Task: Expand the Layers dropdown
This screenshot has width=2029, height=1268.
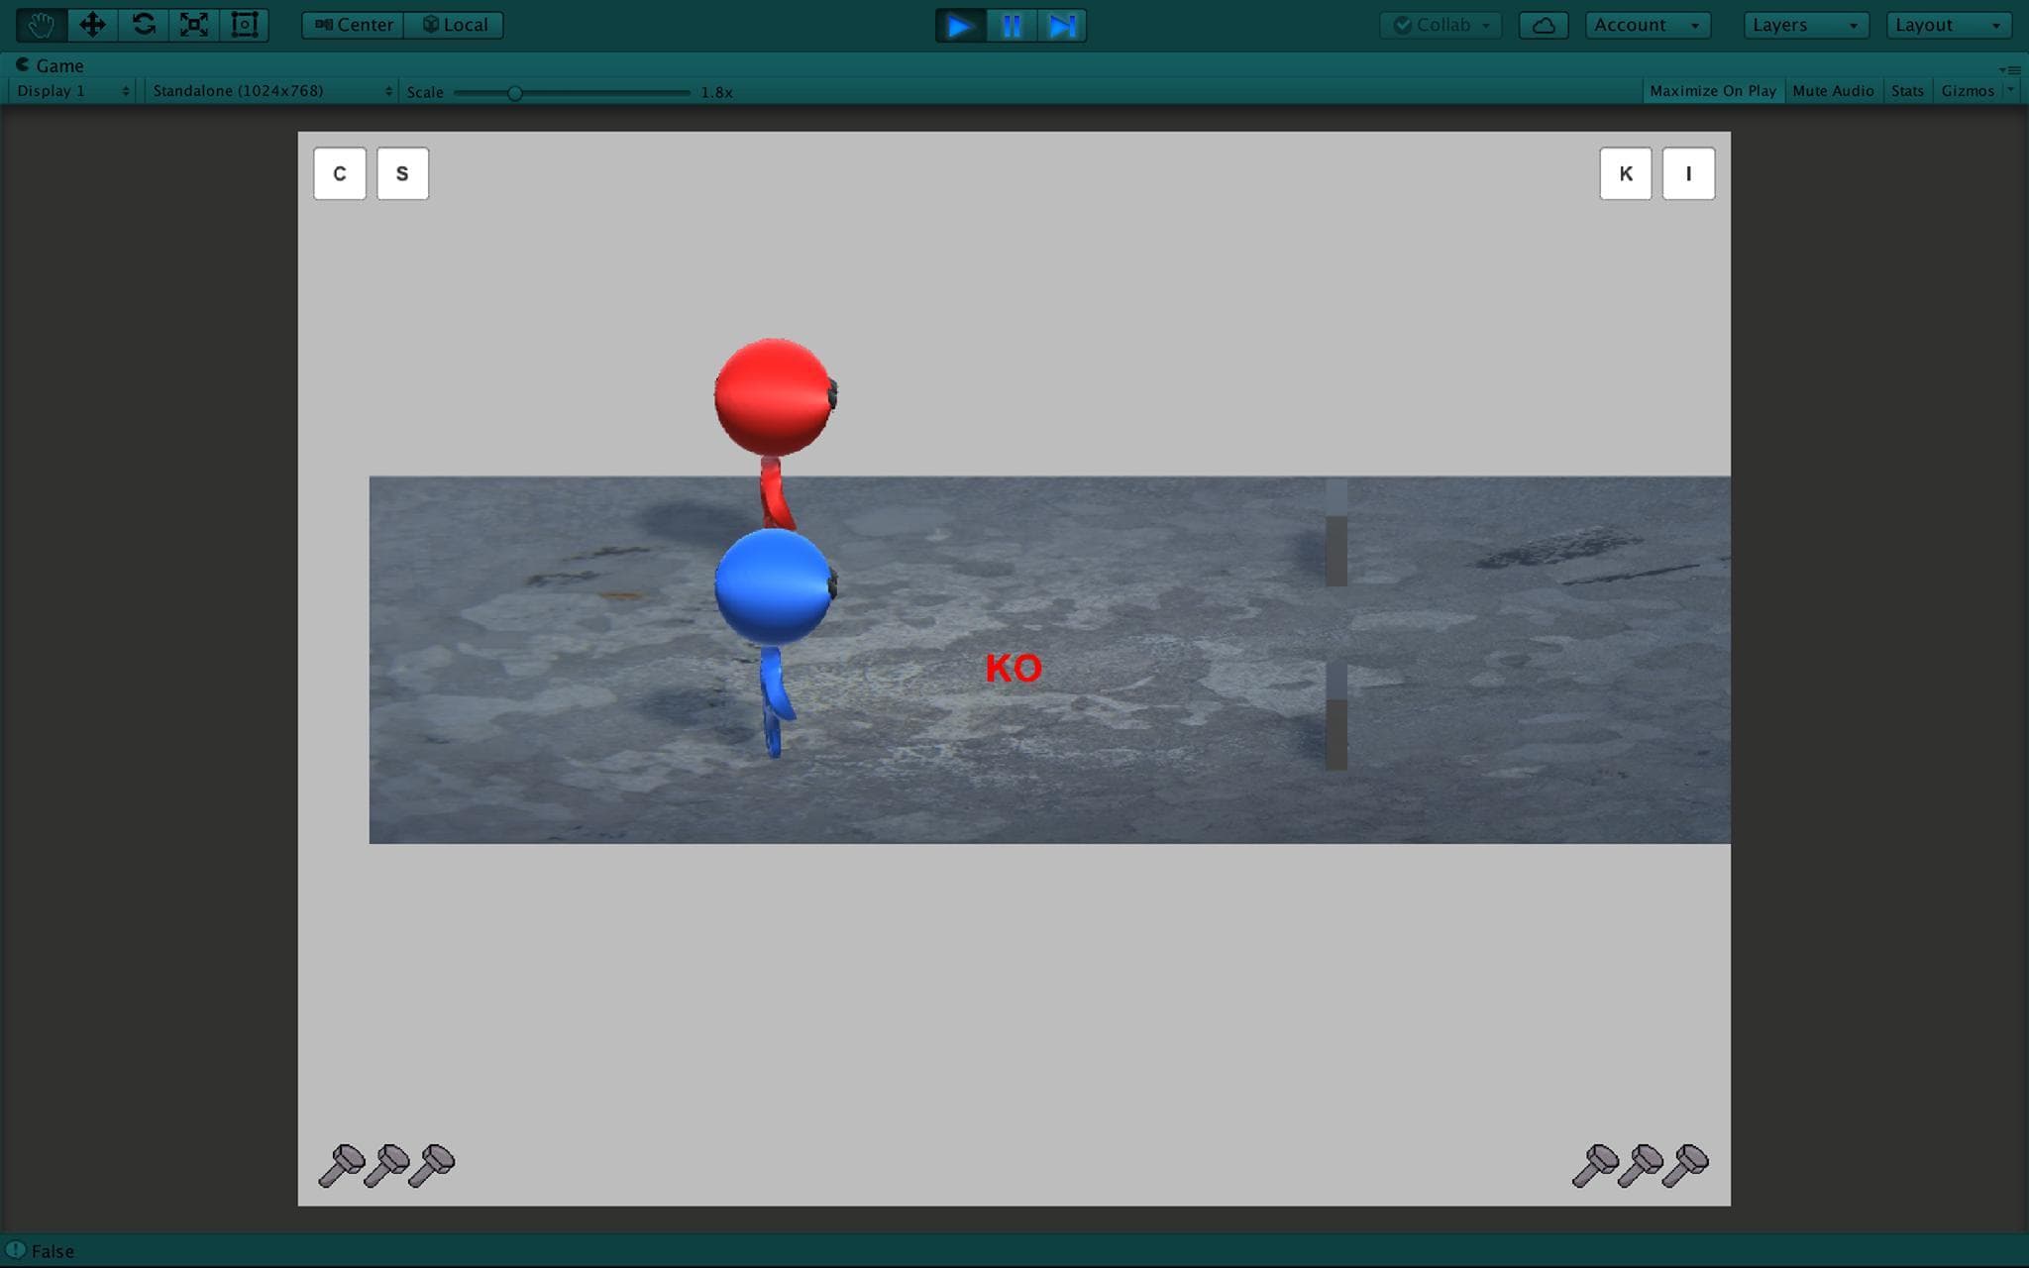Action: coord(1806,26)
